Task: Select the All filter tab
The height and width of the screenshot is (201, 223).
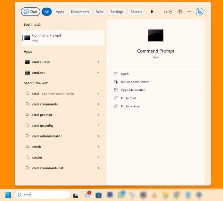Action: tap(47, 12)
